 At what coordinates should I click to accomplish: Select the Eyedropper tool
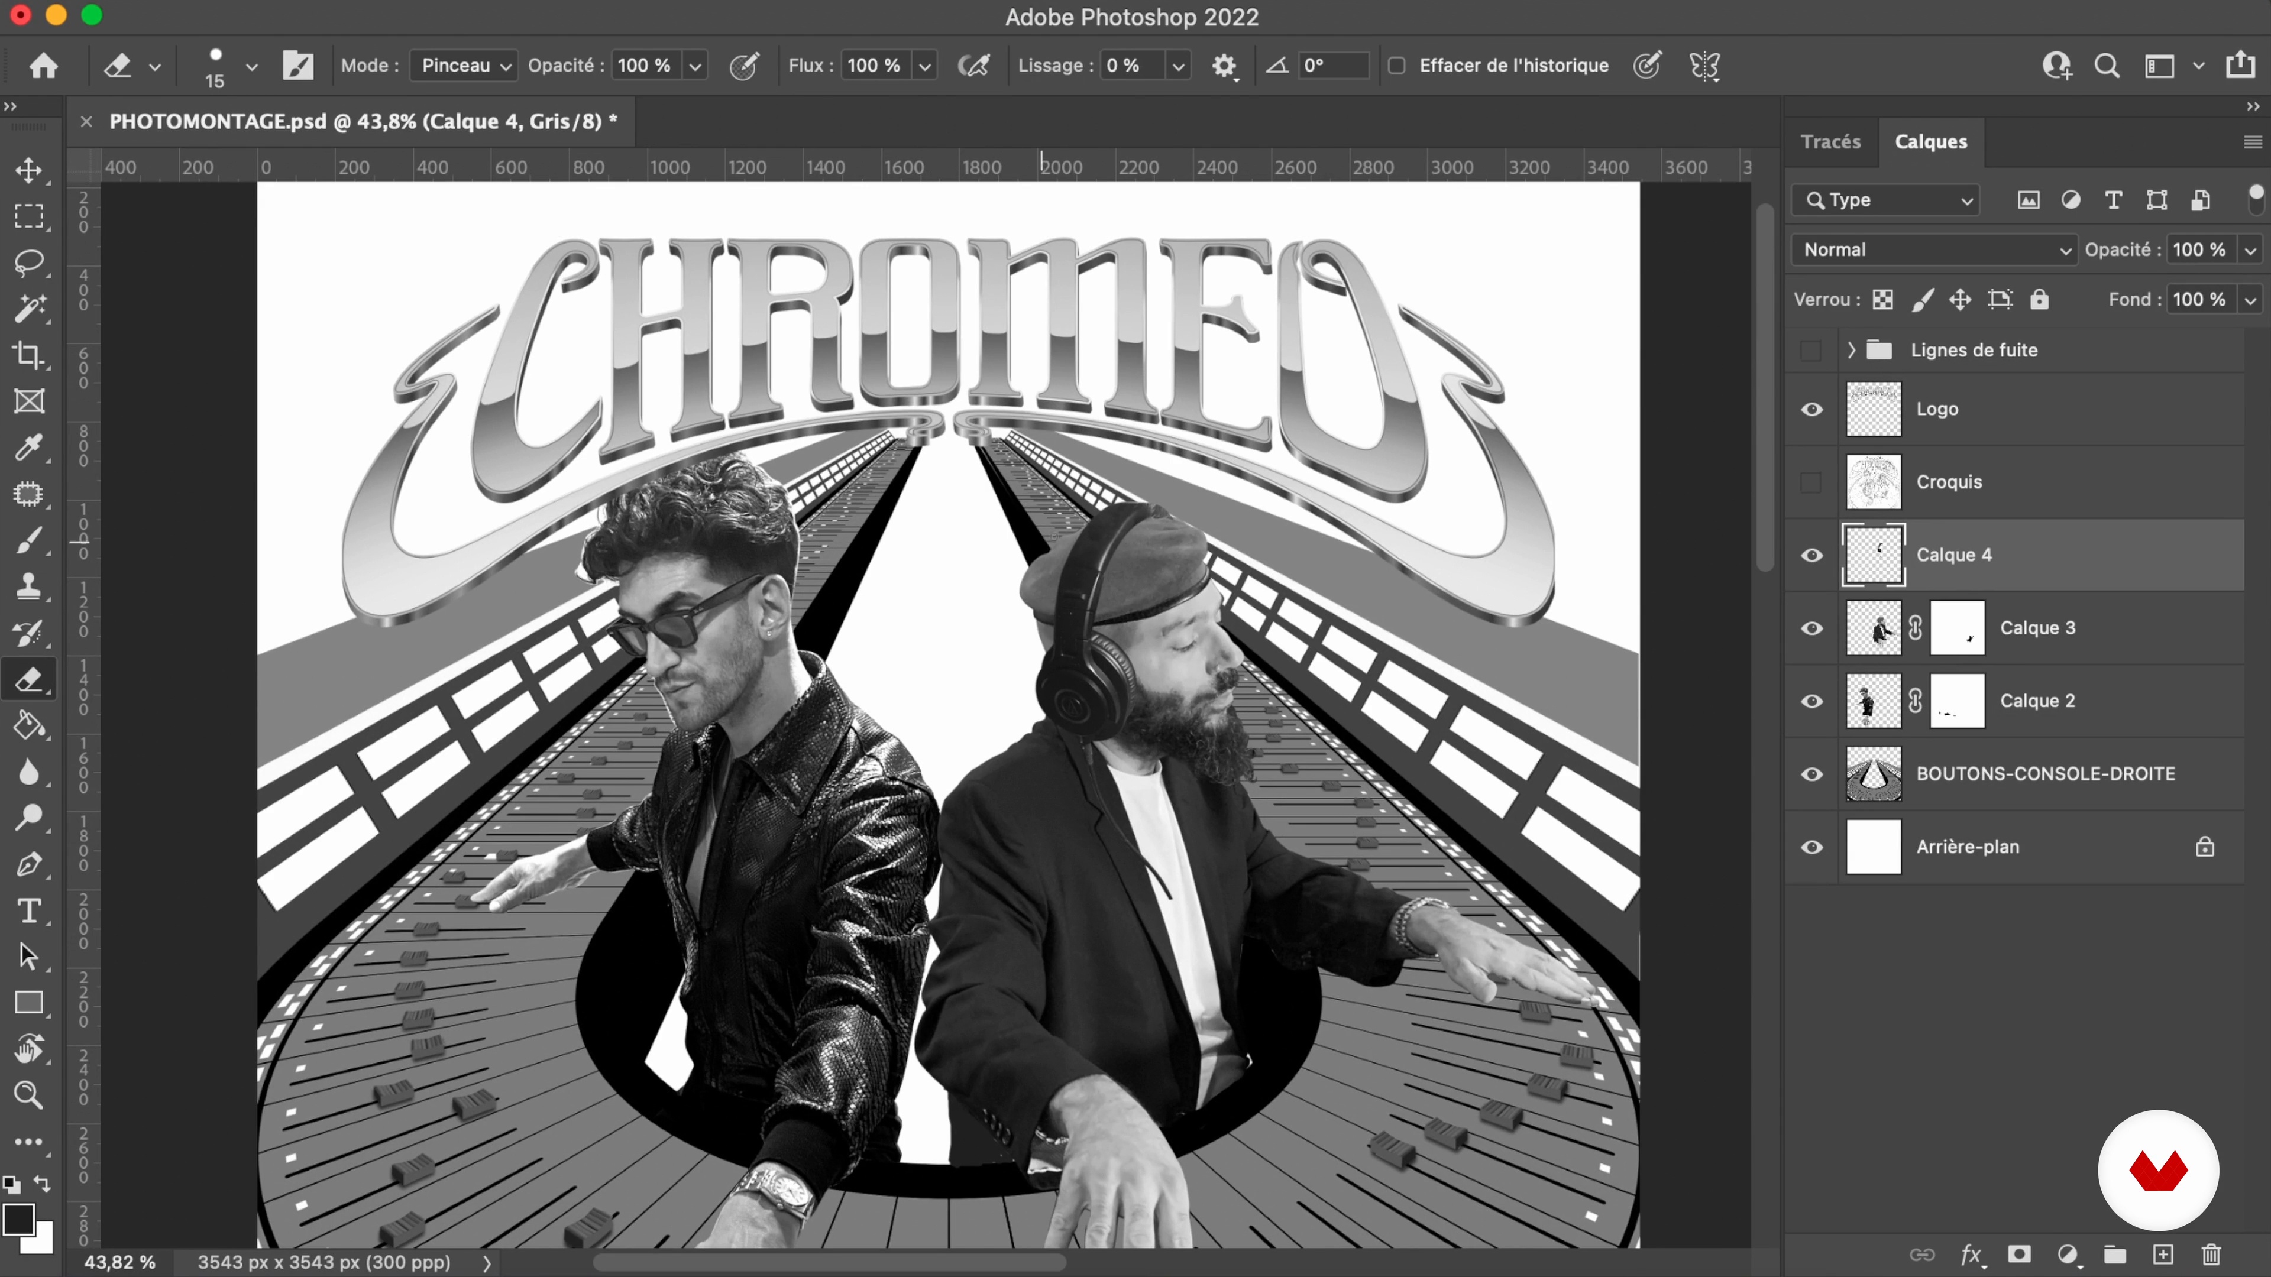point(29,448)
